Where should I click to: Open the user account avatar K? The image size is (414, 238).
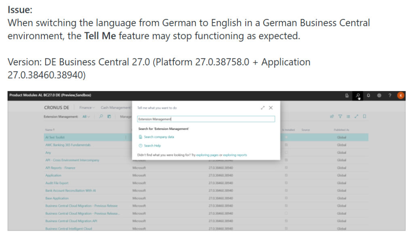tap(400, 96)
